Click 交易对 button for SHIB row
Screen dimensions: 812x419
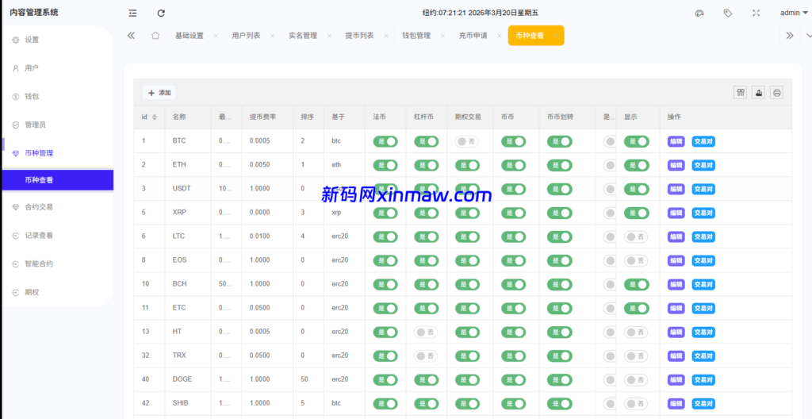click(703, 403)
